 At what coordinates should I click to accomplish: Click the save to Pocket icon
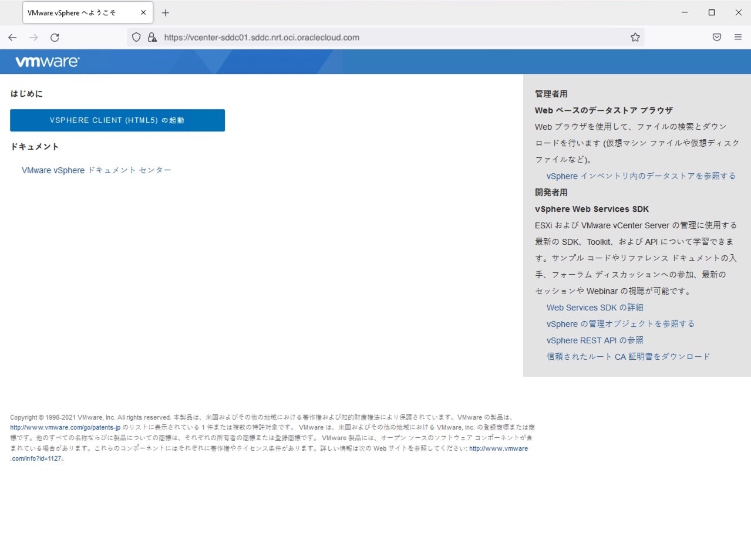tap(716, 37)
